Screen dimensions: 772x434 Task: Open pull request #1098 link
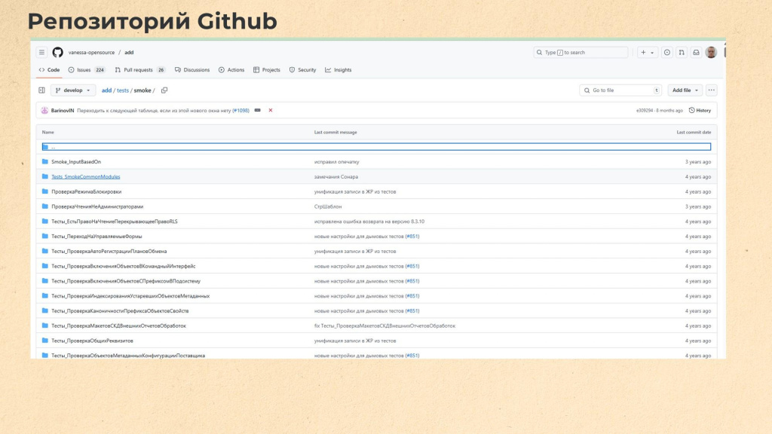(x=240, y=111)
